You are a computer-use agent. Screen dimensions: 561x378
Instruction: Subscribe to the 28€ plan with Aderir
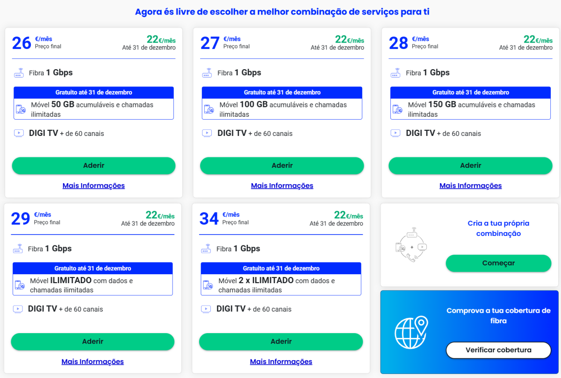[x=470, y=165]
